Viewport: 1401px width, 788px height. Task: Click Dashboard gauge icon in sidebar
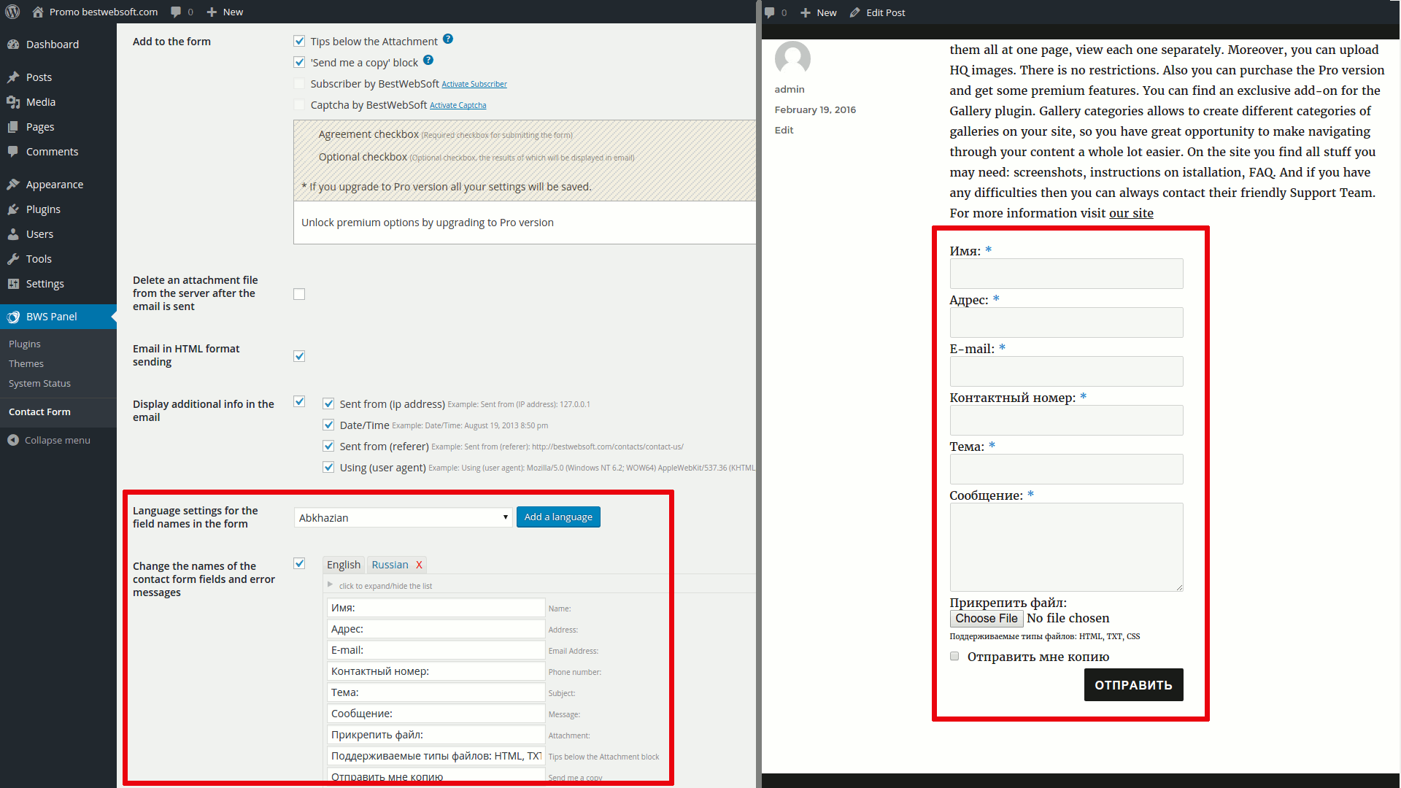click(13, 45)
